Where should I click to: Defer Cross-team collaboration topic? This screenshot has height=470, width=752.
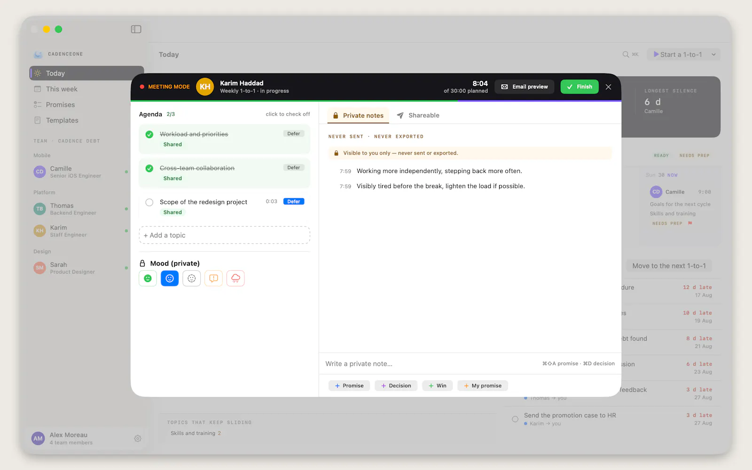tap(294, 167)
